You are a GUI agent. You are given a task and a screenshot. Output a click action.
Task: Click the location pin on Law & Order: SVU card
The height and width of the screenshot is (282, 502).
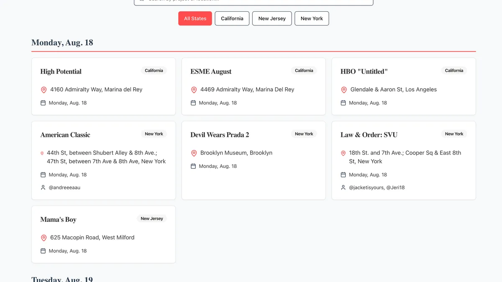[343, 153]
